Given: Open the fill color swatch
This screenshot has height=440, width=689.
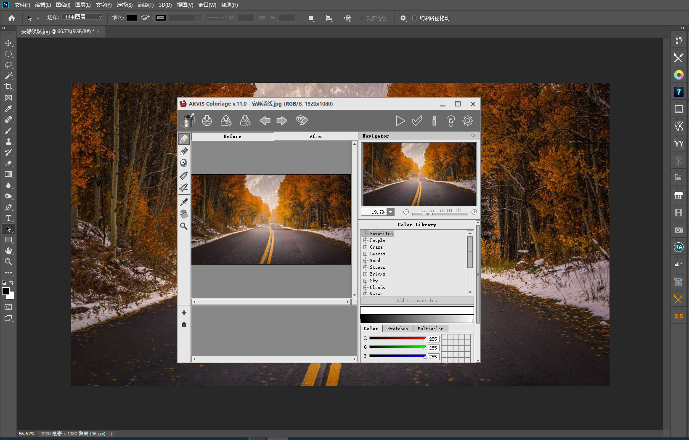Looking at the screenshot, I should coord(132,18).
